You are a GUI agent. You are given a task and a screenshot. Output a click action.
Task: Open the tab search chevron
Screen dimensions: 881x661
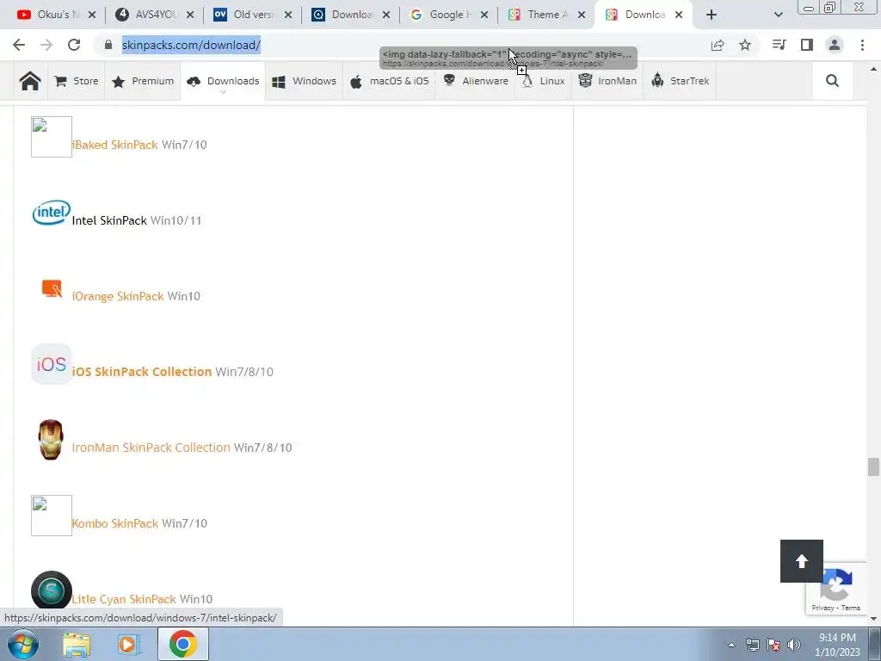(x=778, y=15)
